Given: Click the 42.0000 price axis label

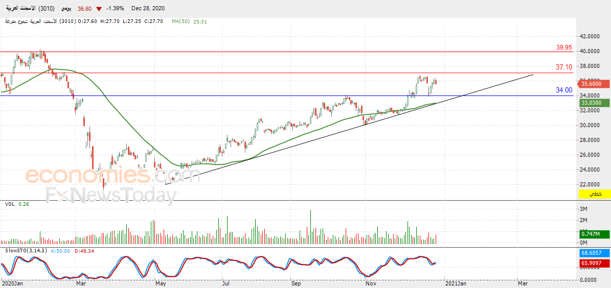Looking at the screenshot, I should (x=590, y=36).
